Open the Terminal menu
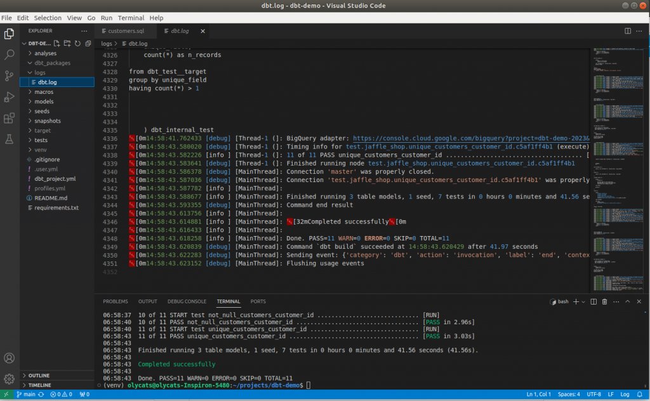650x401 pixels. point(131,18)
